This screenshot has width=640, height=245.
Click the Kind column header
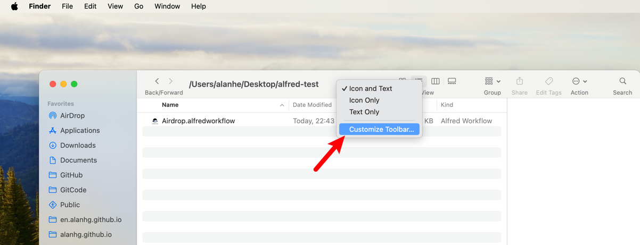coord(447,105)
